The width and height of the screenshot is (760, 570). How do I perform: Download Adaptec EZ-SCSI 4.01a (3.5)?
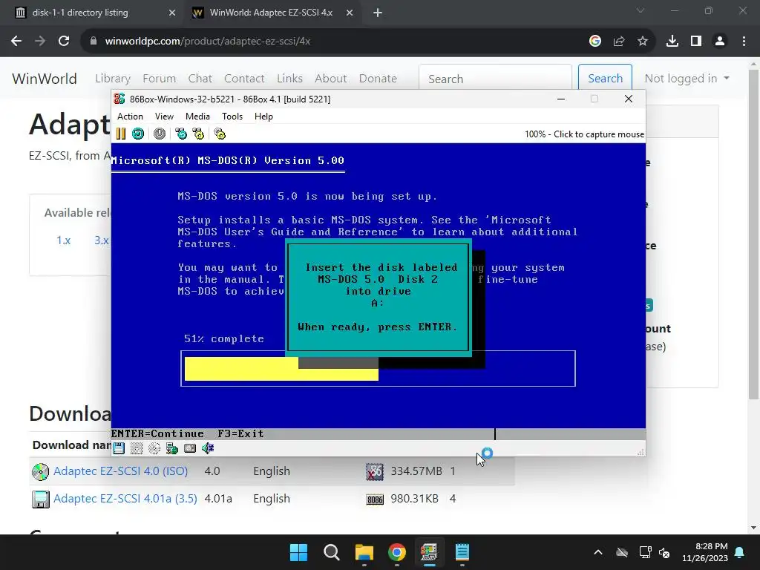125,499
